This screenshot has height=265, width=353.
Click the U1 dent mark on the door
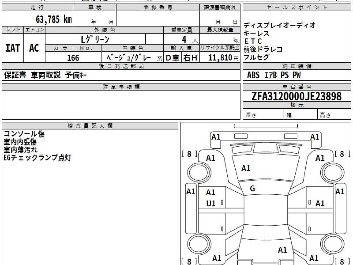211,203
